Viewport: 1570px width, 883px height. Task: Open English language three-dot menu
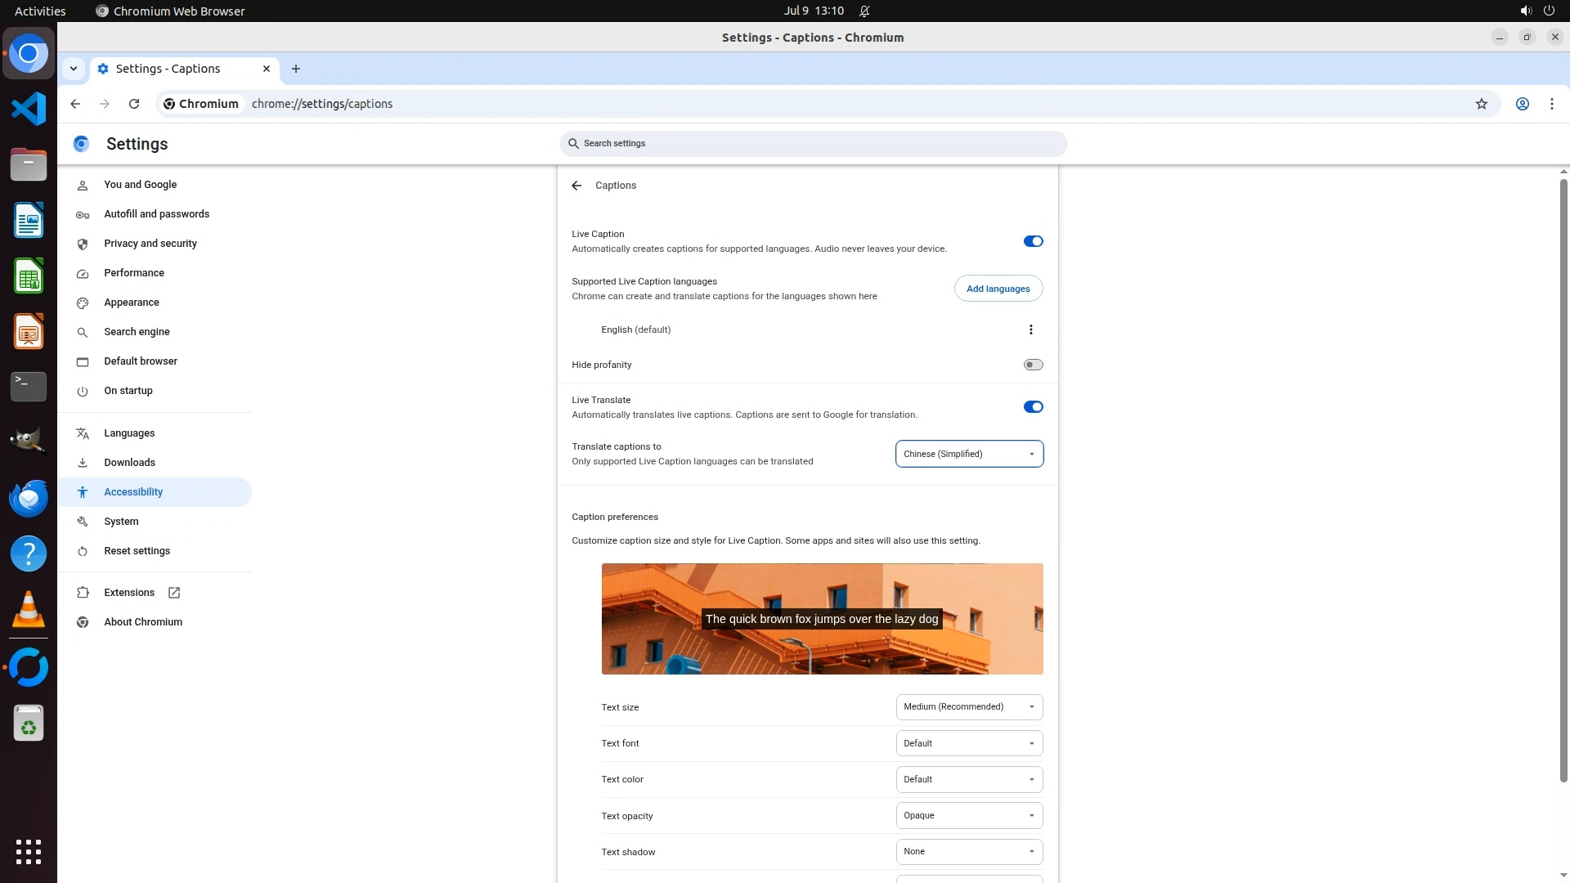tap(1030, 329)
